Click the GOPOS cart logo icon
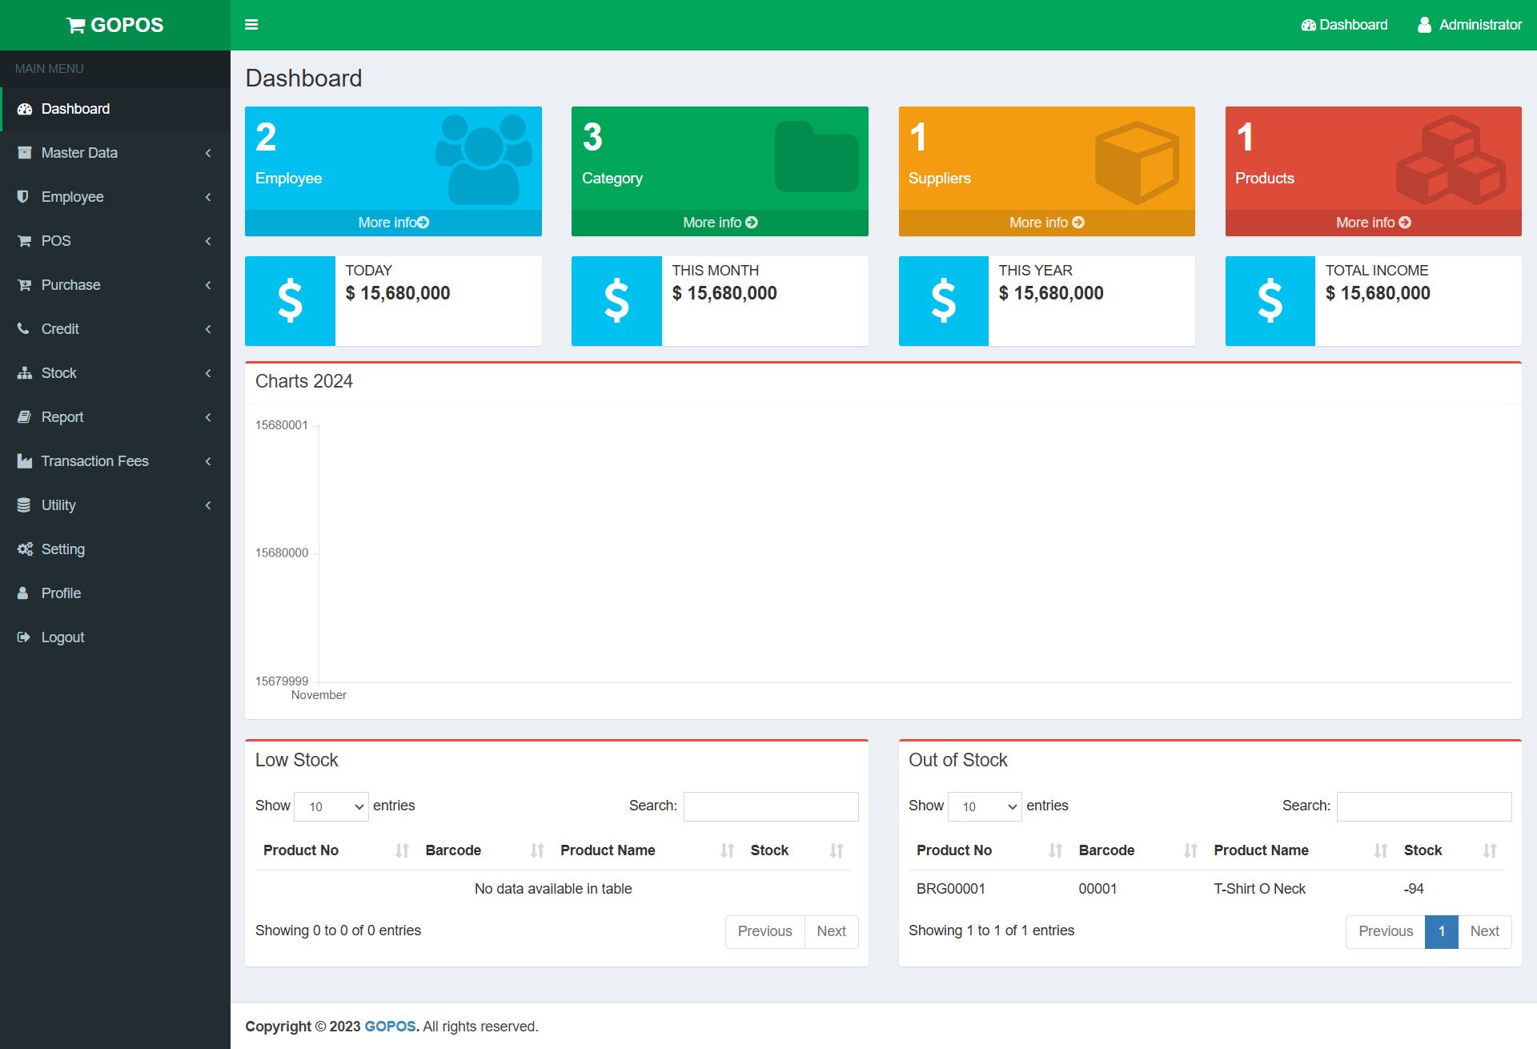The width and height of the screenshot is (1537, 1049). pyautogui.click(x=76, y=26)
